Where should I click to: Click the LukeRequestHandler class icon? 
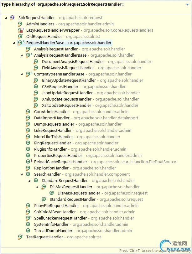coord(28,130)
